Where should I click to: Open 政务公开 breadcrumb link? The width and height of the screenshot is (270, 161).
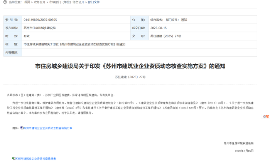tap(40, 2)
